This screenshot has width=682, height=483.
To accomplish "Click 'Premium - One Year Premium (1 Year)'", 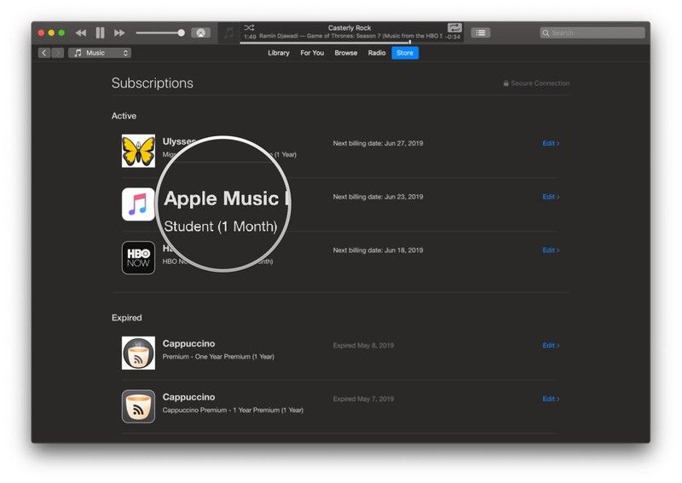I will (x=218, y=357).
